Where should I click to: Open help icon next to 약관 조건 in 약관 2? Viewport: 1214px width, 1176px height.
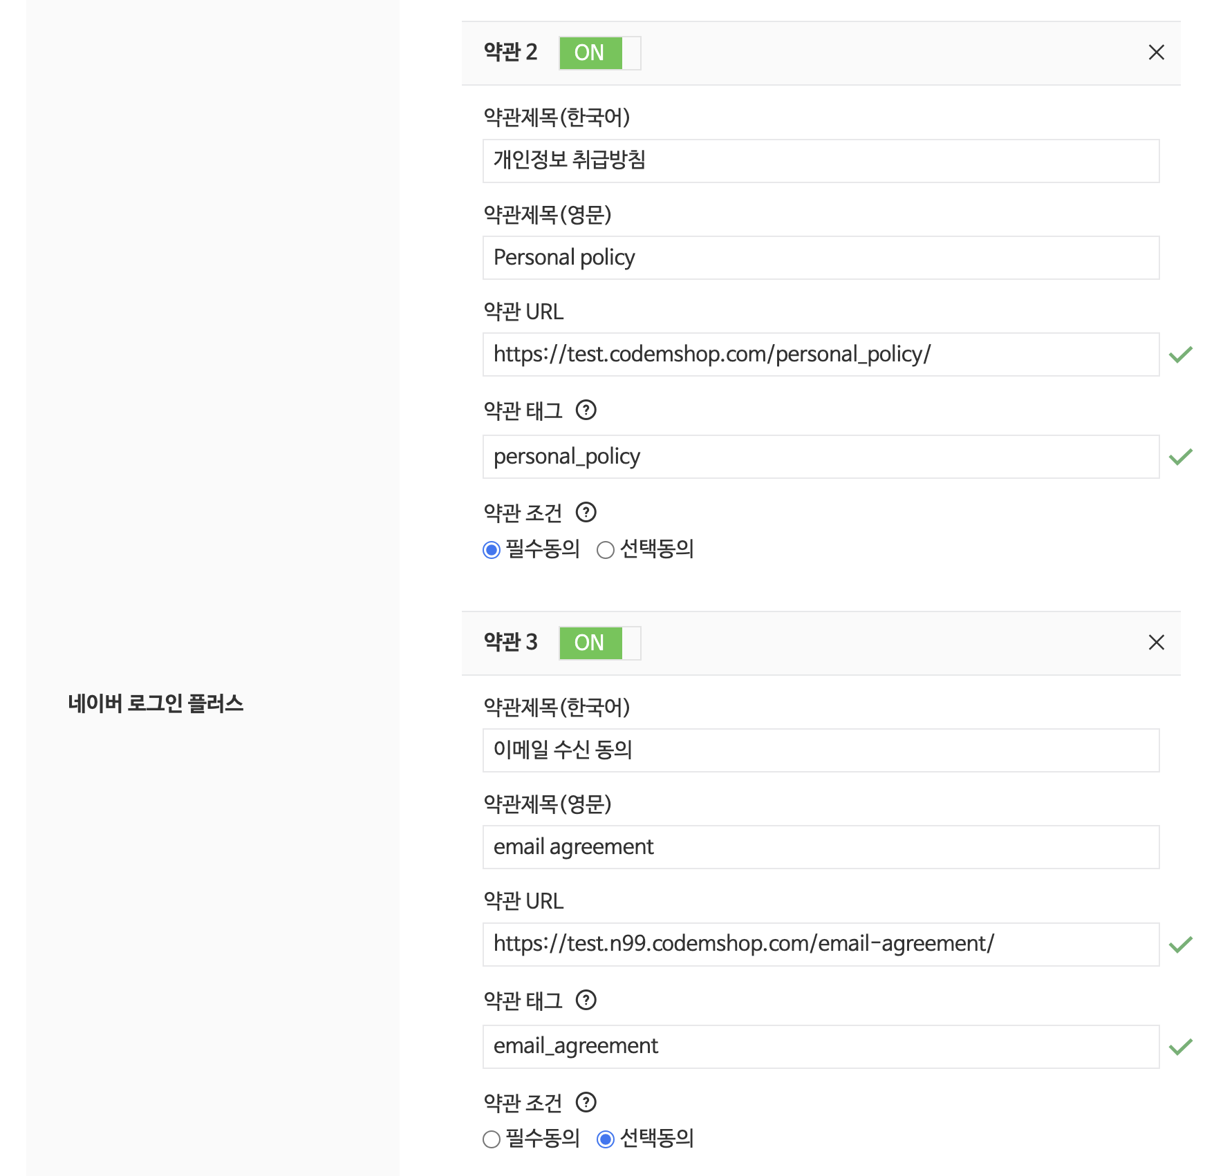tap(586, 513)
